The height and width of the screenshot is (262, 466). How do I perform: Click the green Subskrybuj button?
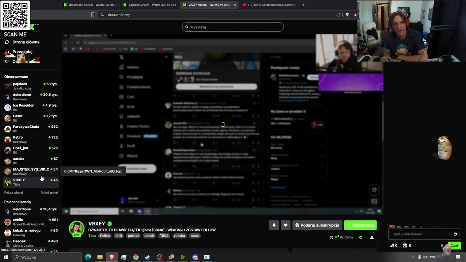coord(360,225)
